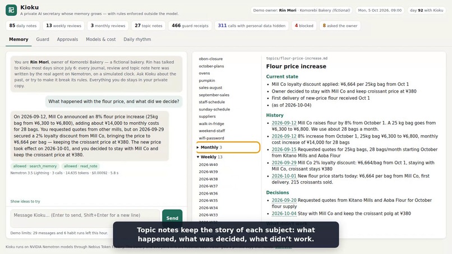Screen dimensions: 452x254
Task: Open the walk-in-fridge topic note
Action: (211, 124)
